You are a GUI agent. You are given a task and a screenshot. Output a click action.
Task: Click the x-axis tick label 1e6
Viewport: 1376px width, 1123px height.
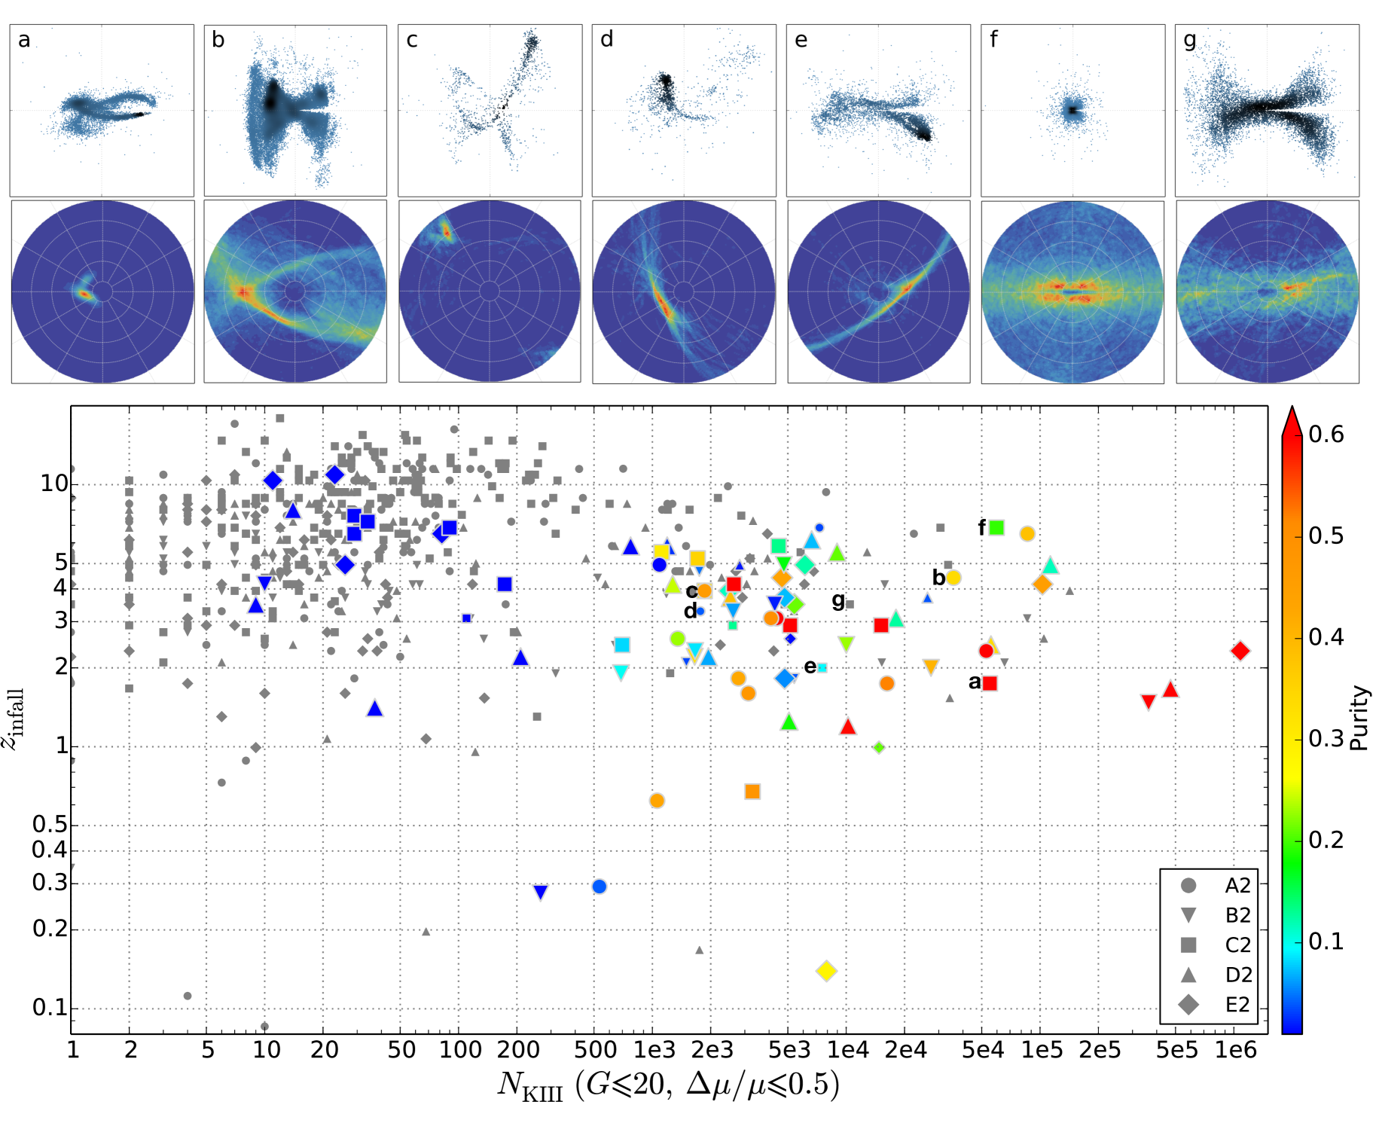pos(1235,1049)
